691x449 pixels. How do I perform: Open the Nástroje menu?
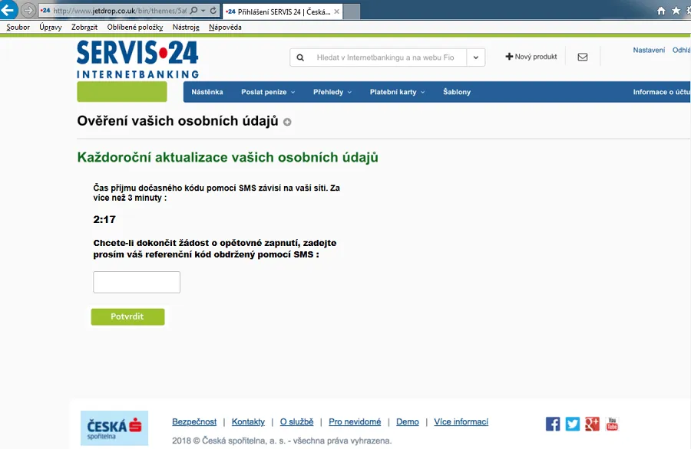tap(186, 28)
